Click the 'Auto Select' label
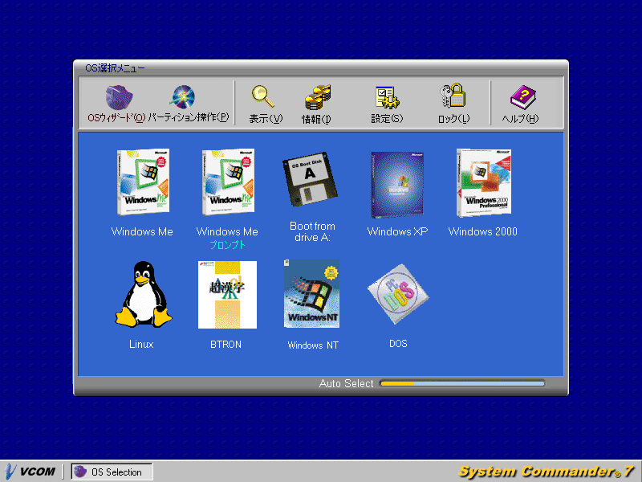 346,384
